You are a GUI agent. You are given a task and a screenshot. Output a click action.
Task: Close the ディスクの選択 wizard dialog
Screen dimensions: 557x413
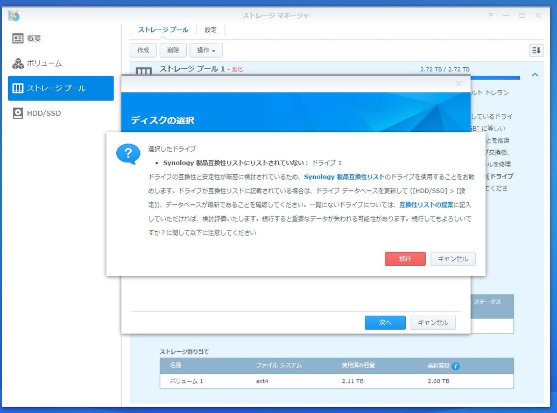coord(459,84)
